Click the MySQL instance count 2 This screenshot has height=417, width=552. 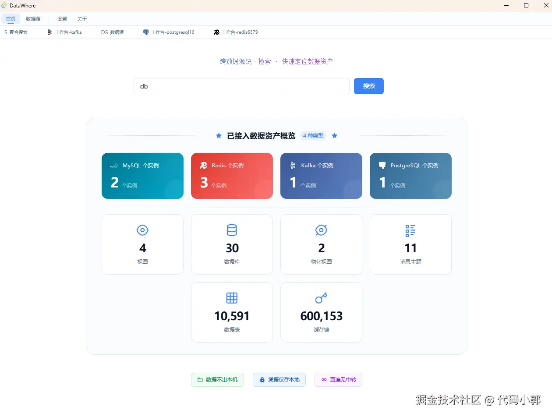point(115,182)
